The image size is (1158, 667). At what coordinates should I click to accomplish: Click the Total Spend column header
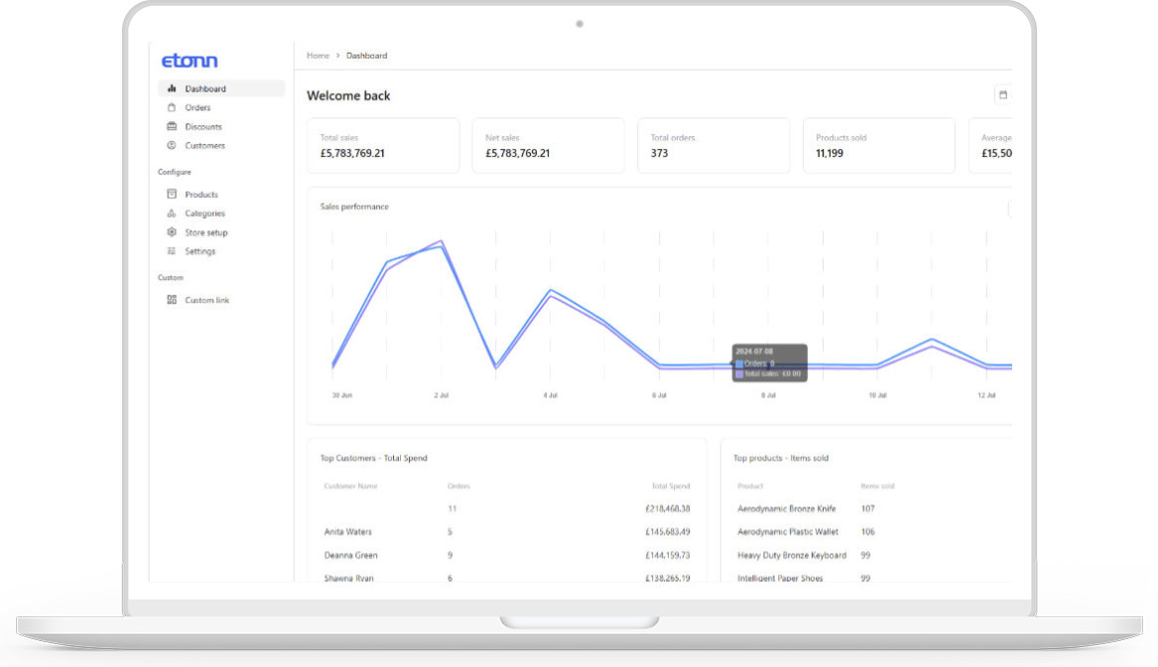click(x=671, y=486)
